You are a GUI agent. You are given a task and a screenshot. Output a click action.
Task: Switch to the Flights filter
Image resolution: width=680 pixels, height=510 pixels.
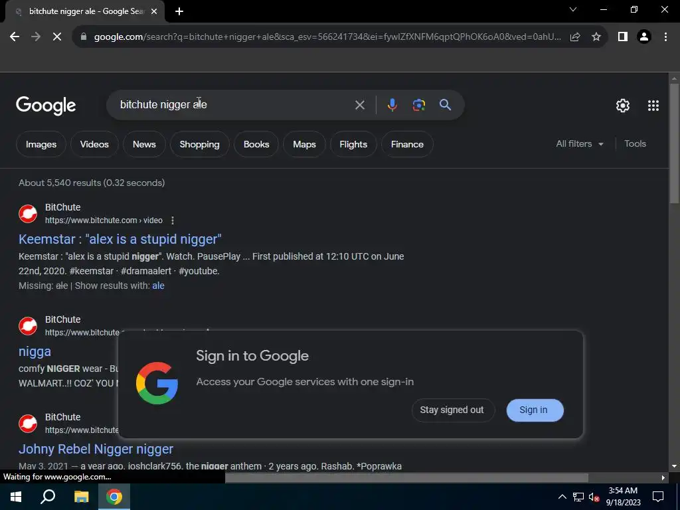tap(353, 144)
